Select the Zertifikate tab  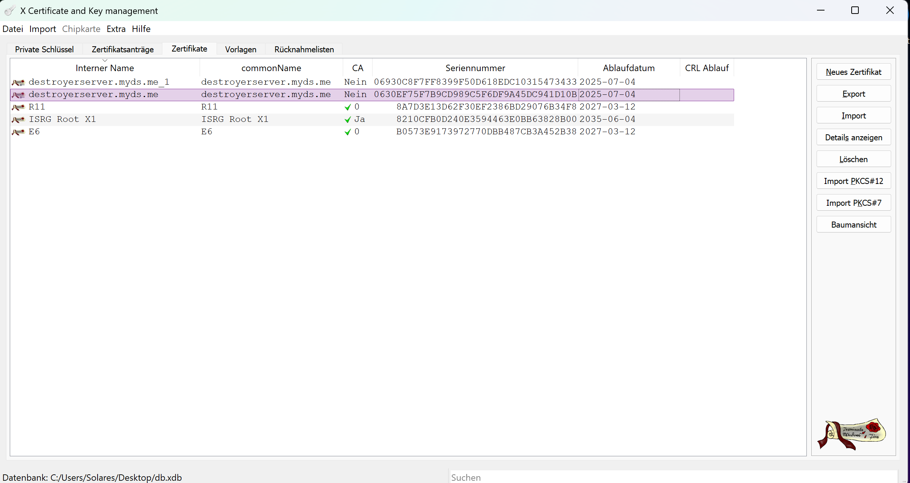(189, 49)
